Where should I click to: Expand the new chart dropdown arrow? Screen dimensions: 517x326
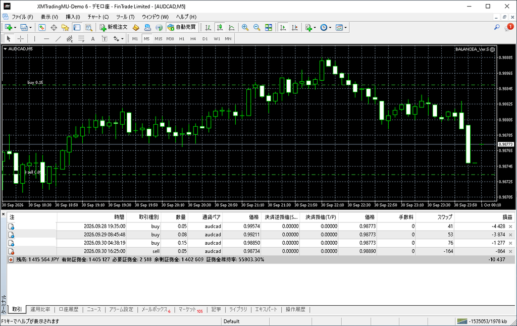click(x=15, y=27)
